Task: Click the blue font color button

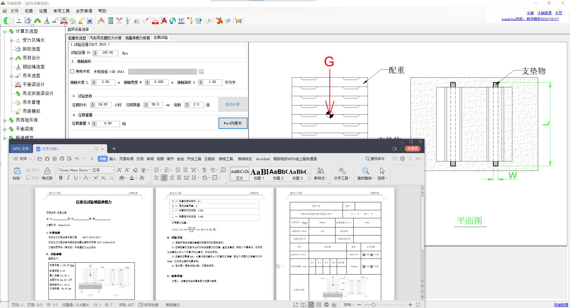Action: (132, 178)
